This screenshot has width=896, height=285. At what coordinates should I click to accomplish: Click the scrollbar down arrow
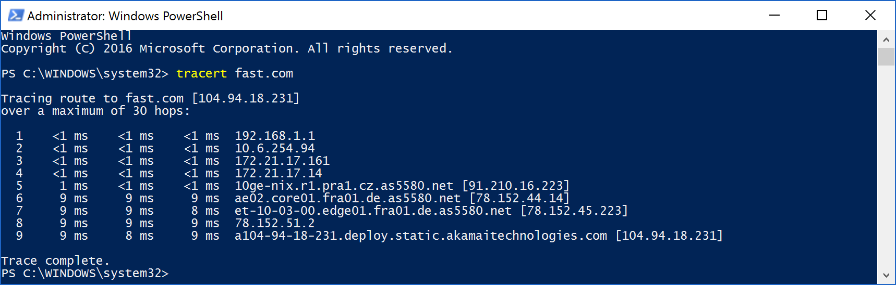886,275
